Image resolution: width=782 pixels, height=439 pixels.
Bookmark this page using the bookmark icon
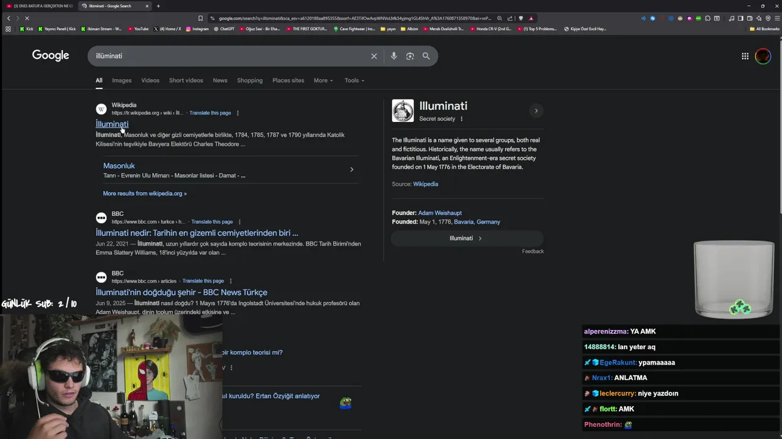pos(200,18)
